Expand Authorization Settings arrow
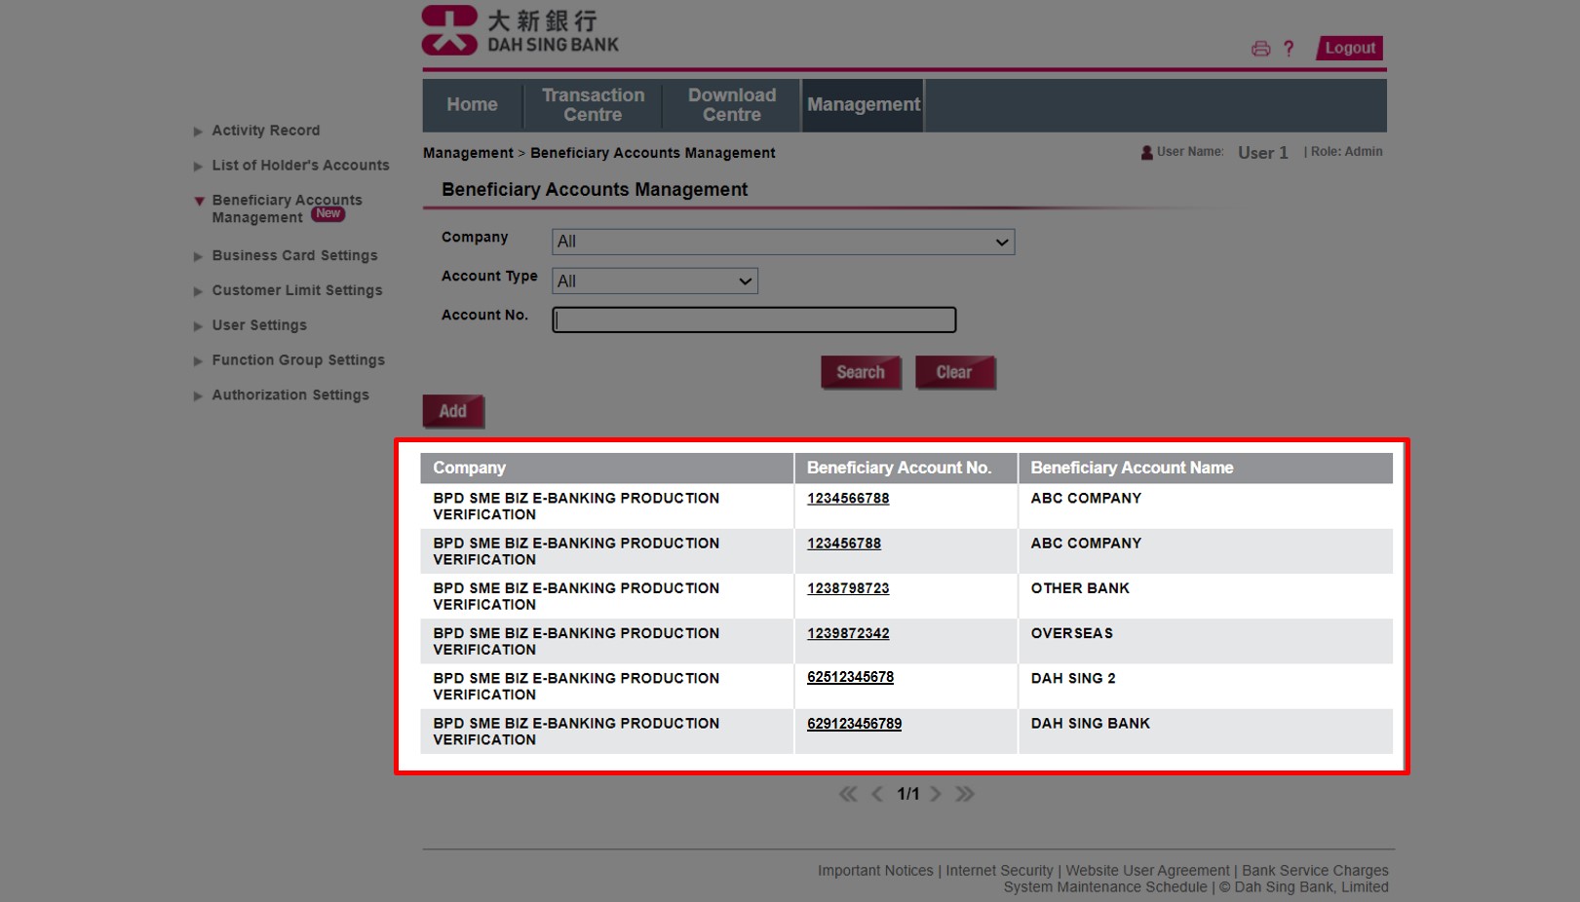This screenshot has width=1580, height=902. [198, 396]
